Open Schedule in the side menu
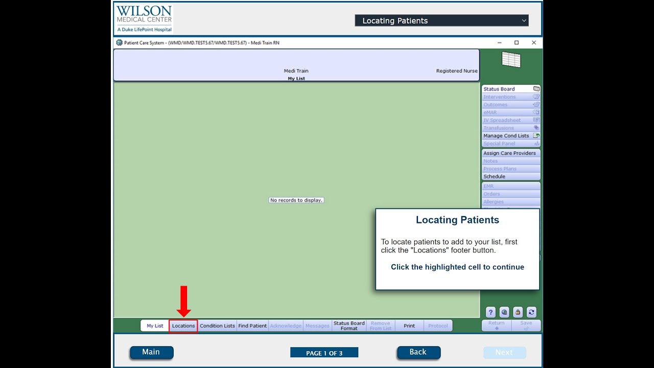The width and height of the screenshot is (654, 368). 511,176
